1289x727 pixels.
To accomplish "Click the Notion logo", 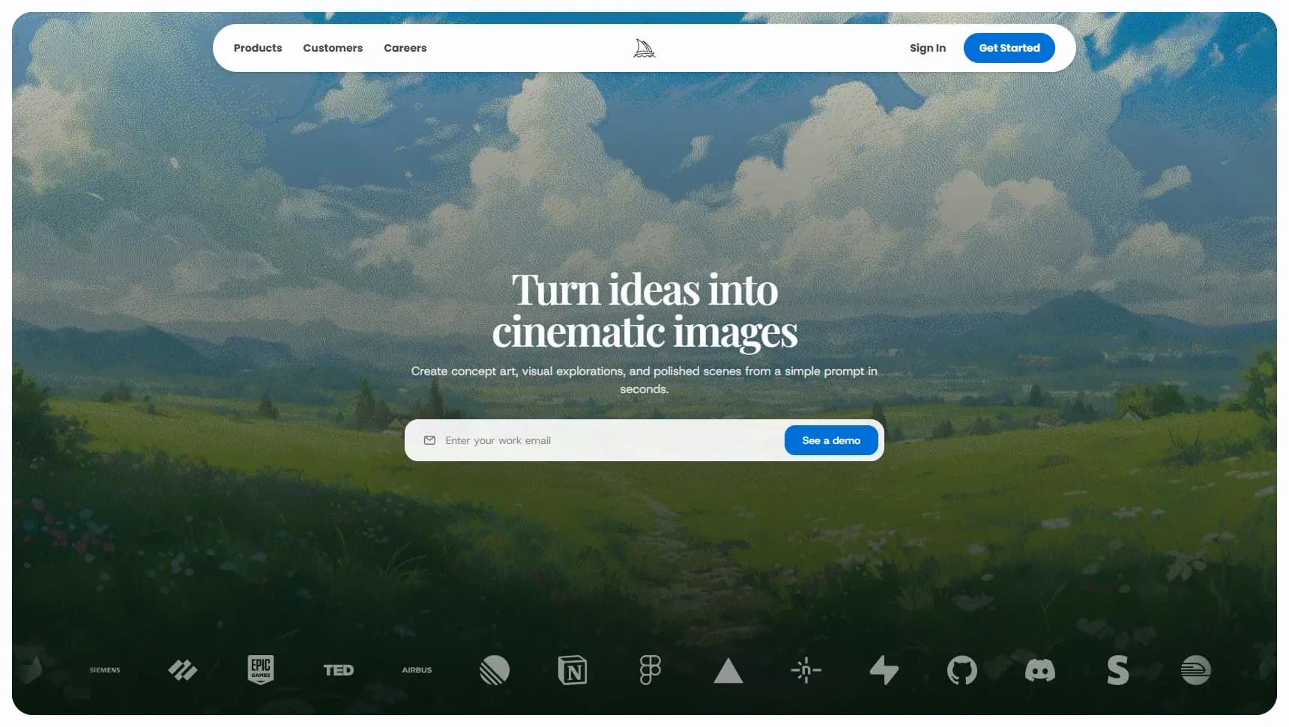I will tap(573, 670).
